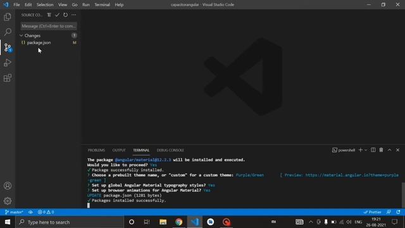Open the Run menu
The height and width of the screenshot is (228, 405).
pyautogui.click(x=86, y=4)
